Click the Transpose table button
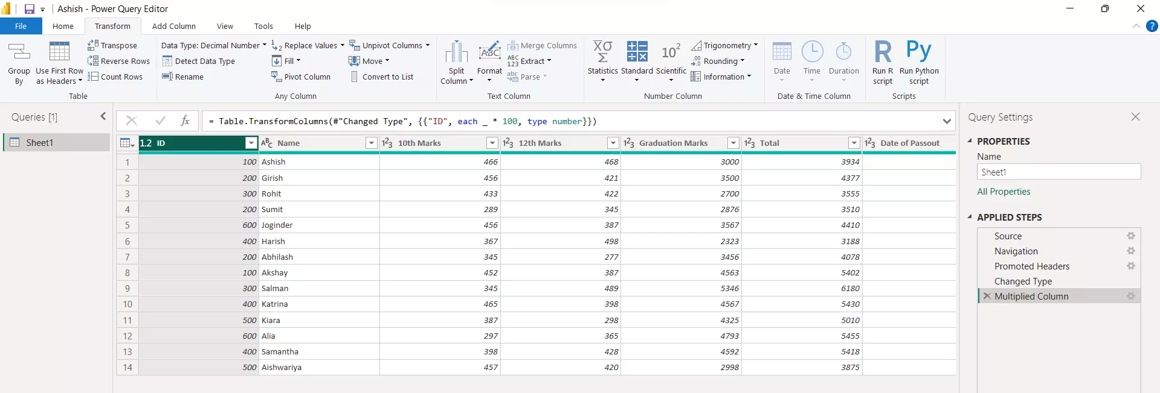The image size is (1160, 393). 112,45
